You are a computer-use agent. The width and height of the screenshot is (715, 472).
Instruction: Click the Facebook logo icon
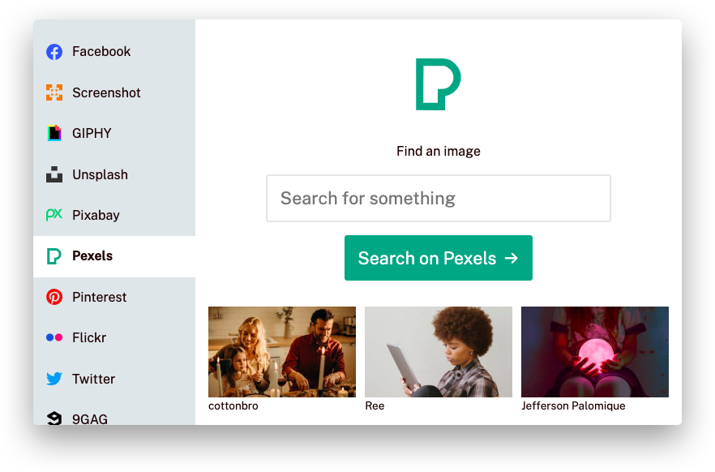point(54,52)
